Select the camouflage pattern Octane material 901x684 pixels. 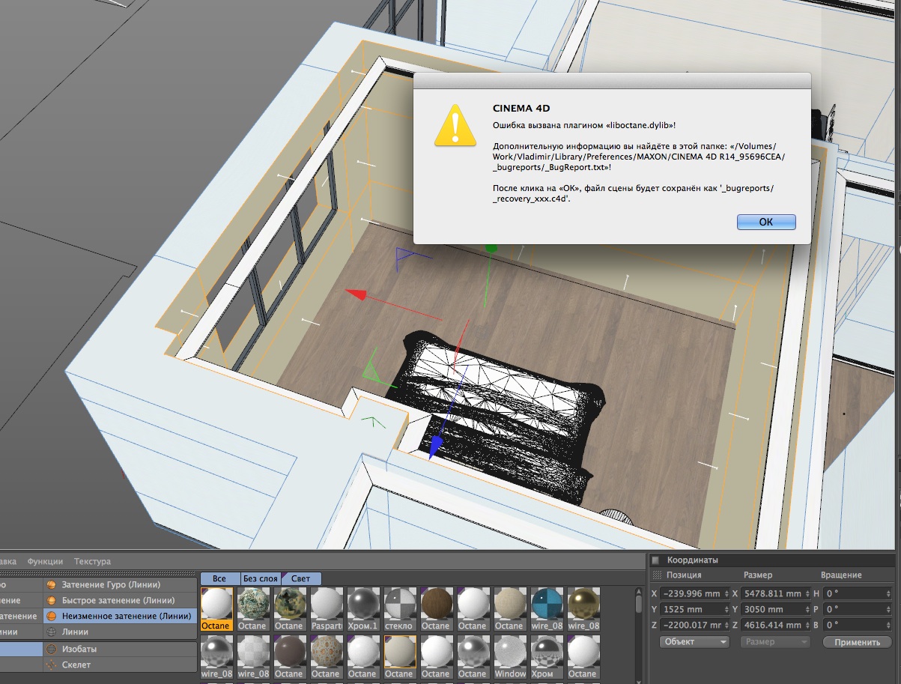[289, 608]
